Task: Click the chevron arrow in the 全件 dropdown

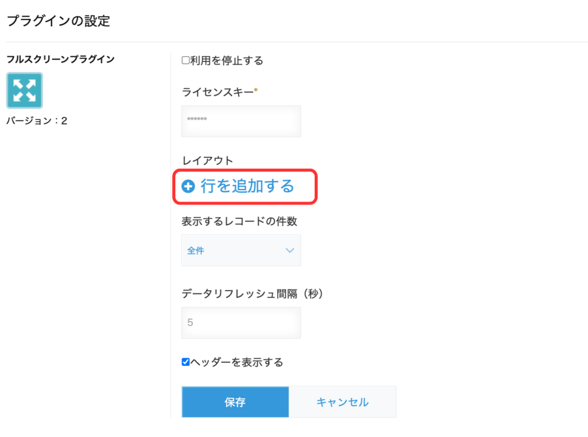Action: pyautogui.click(x=289, y=250)
